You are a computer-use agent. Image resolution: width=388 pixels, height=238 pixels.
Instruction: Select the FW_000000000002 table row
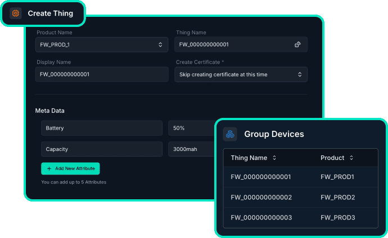click(x=301, y=197)
